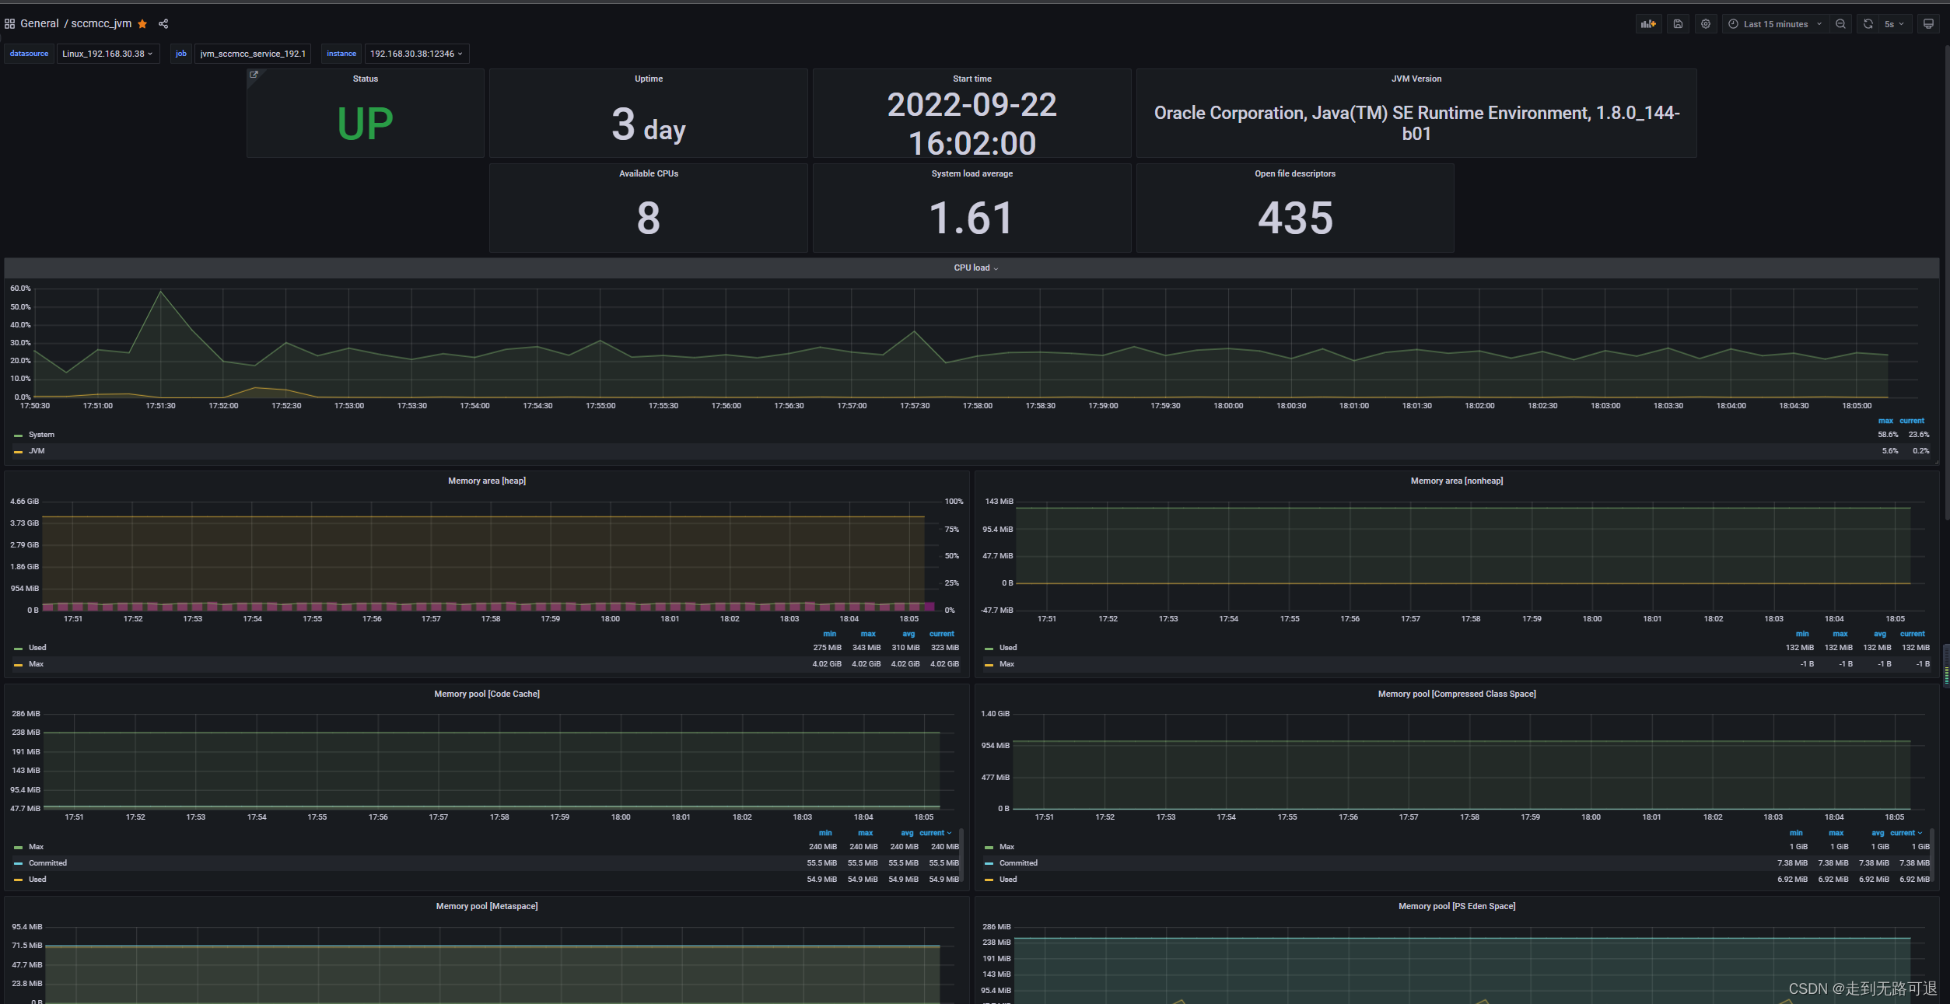
Task: Sort nonheap legend by current column
Action: point(1912,634)
